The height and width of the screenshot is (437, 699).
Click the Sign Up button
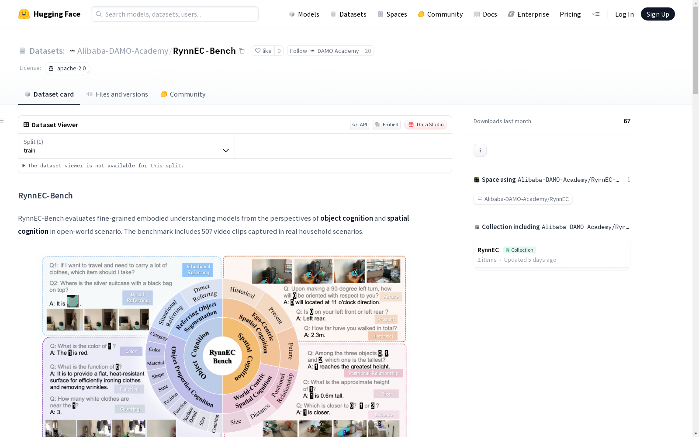pyautogui.click(x=657, y=14)
